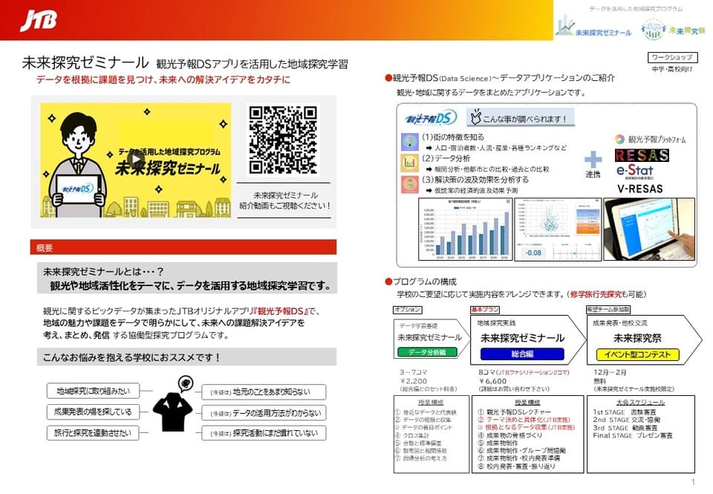Click the こんな事が調べられます！ banner
The width and height of the screenshot is (713, 494).
coord(520,118)
